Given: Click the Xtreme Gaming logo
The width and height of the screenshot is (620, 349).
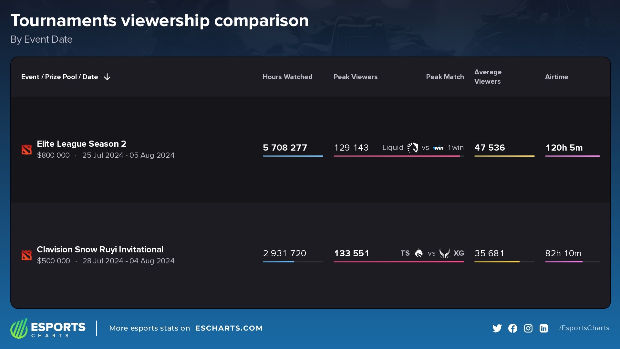Looking at the screenshot, I should click(x=445, y=253).
